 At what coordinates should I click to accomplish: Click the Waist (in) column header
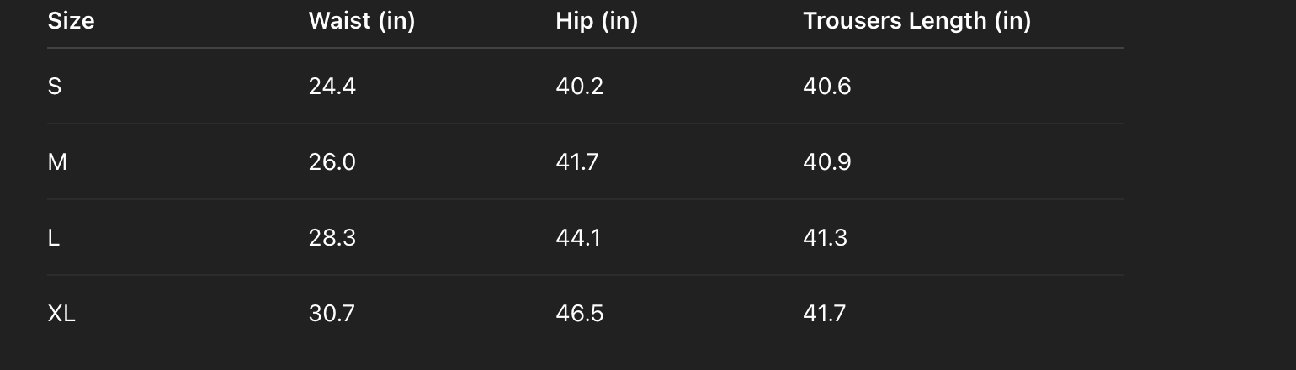(361, 21)
